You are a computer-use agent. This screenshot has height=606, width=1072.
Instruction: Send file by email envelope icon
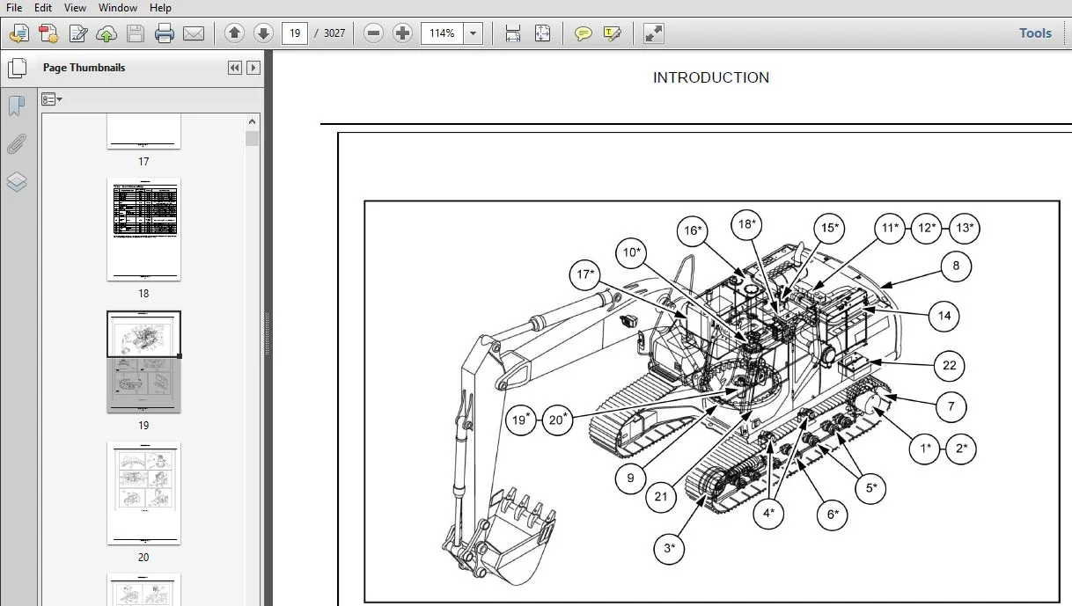click(194, 34)
